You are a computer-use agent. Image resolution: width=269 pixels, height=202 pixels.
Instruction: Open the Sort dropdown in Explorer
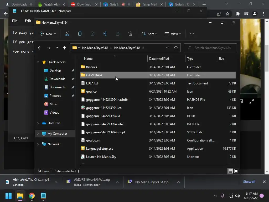point(149,34)
